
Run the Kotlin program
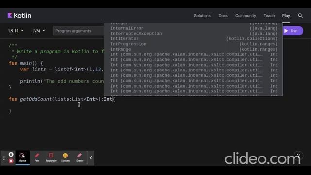coord(293,31)
